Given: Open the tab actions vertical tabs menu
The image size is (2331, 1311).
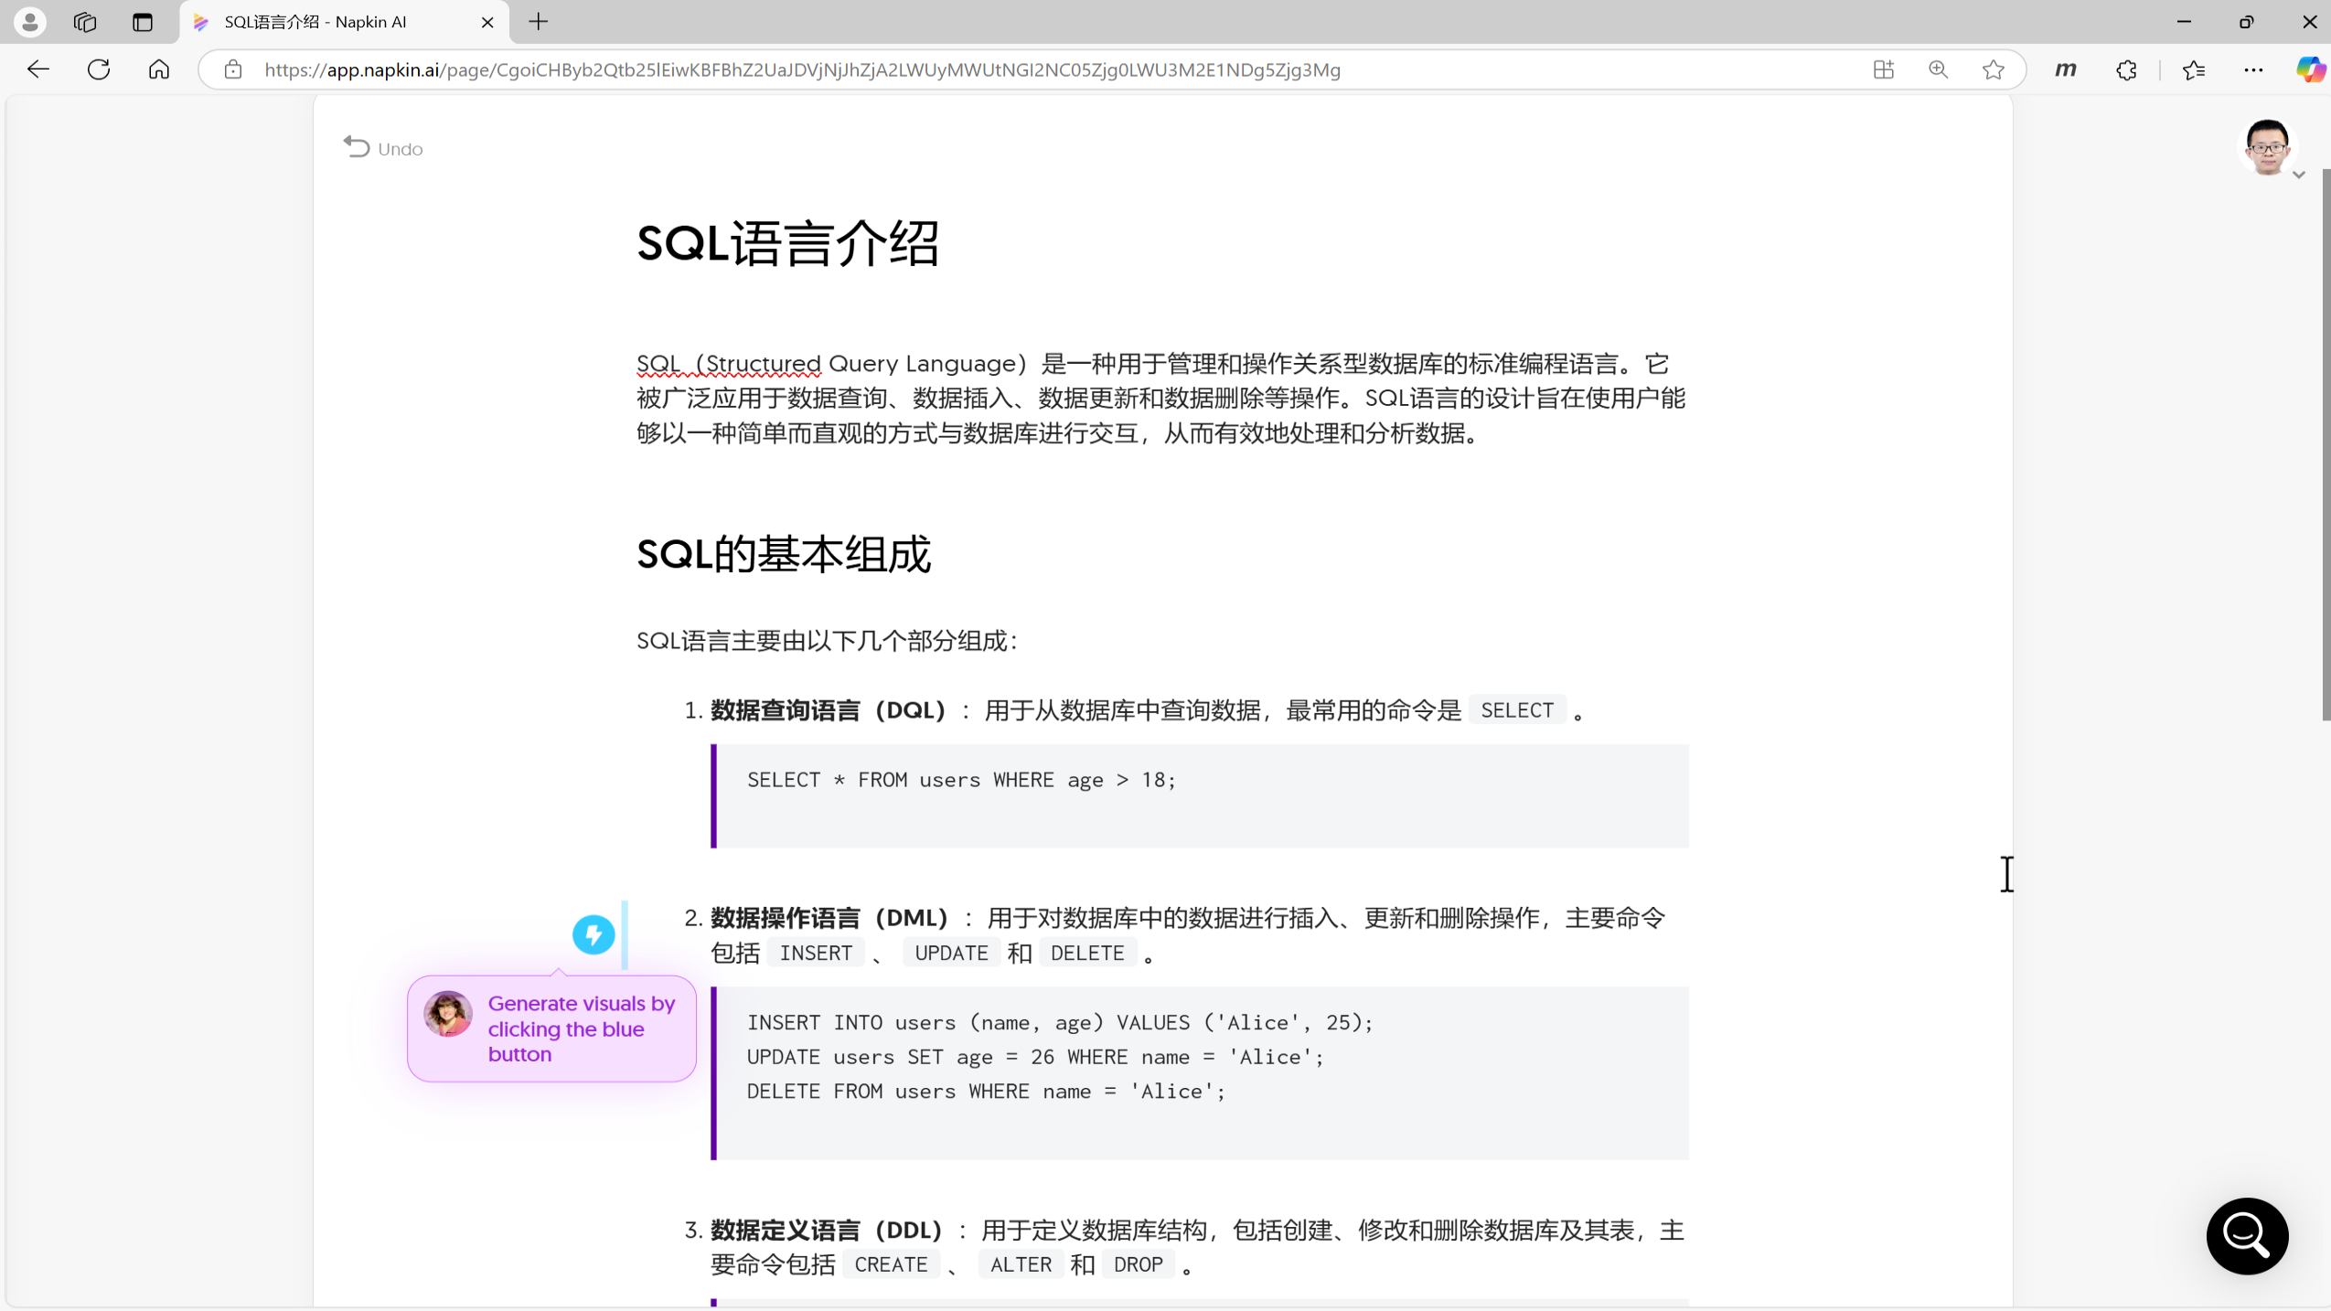Looking at the screenshot, I should click(143, 22).
